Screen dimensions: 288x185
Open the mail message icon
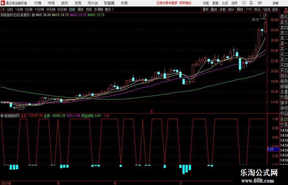(260, 3)
